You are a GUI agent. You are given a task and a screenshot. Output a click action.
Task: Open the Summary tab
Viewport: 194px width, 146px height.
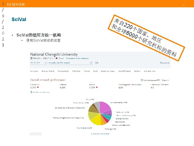pyautogui.click(x=34, y=71)
